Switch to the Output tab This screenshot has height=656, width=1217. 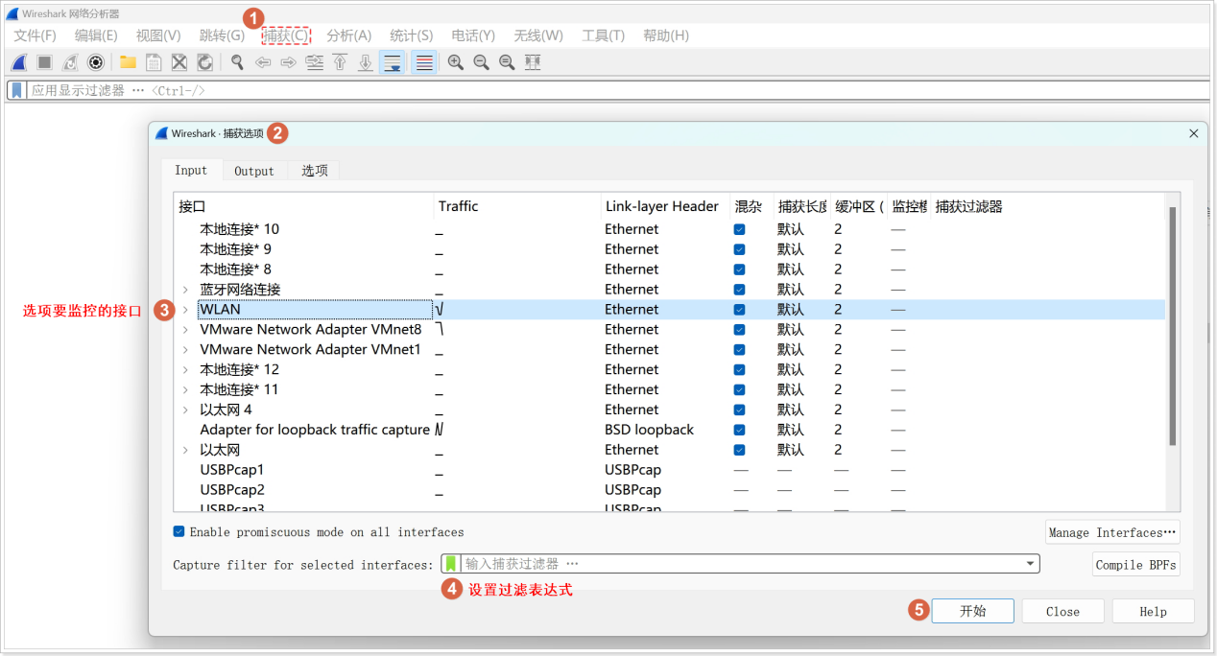pyautogui.click(x=254, y=171)
